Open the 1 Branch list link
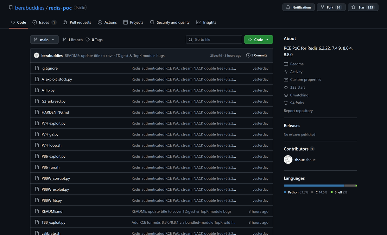This screenshot has height=235, width=387. 72,39
